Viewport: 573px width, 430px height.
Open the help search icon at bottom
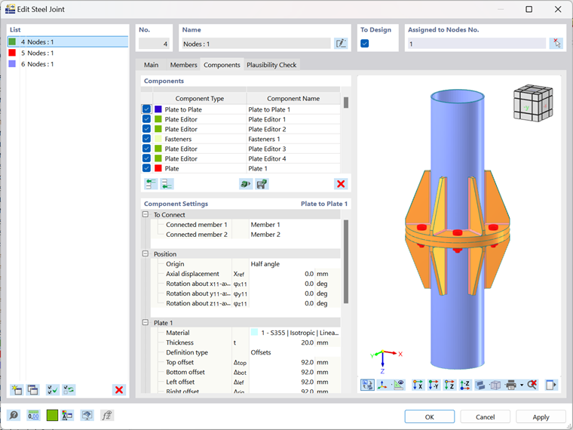[14, 416]
